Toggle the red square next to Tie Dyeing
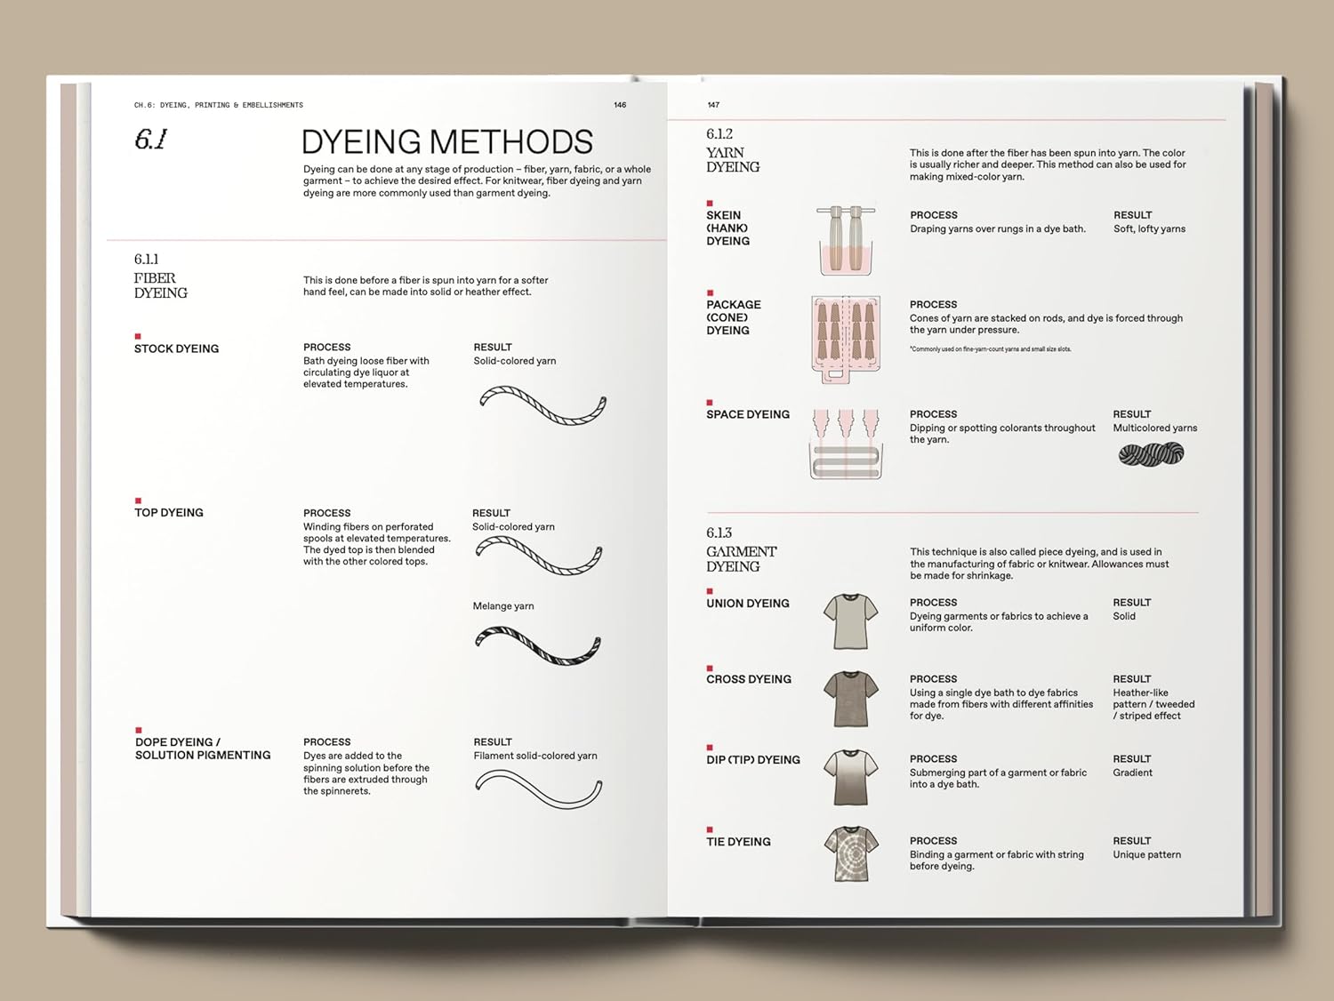 (708, 829)
